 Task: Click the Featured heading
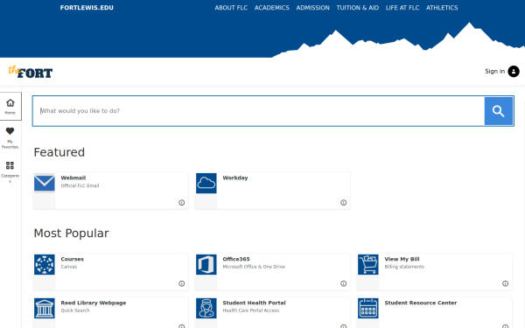click(x=59, y=152)
